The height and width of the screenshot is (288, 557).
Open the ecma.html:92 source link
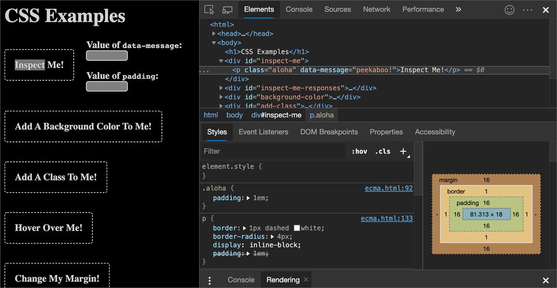pyautogui.click(x=389, y=188)
